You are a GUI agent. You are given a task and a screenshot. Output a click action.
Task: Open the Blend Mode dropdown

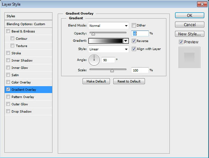(x=109, y=25)
